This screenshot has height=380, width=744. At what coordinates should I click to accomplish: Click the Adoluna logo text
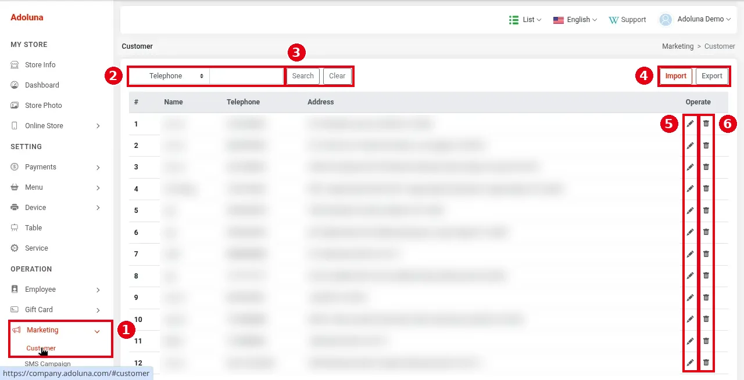[x=27, y=17]
